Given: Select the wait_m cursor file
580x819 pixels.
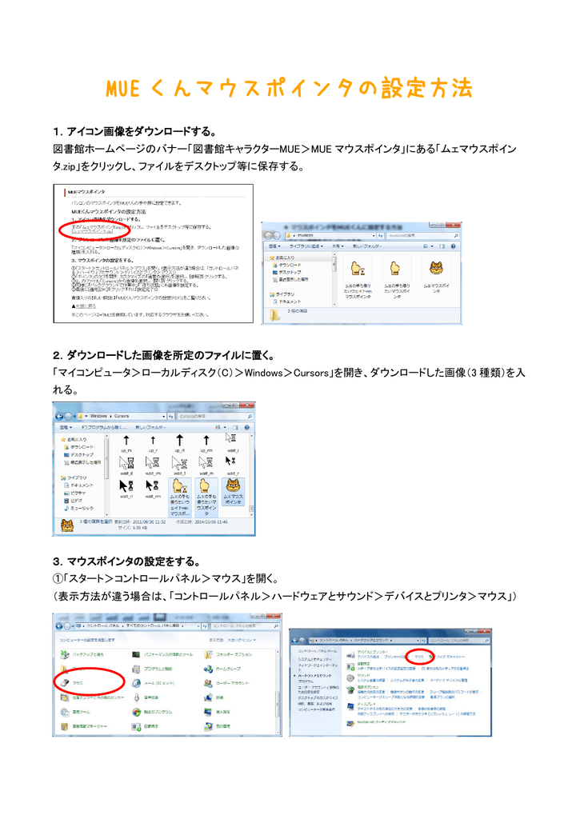Looking at the screenshot, I should point(206,466).
